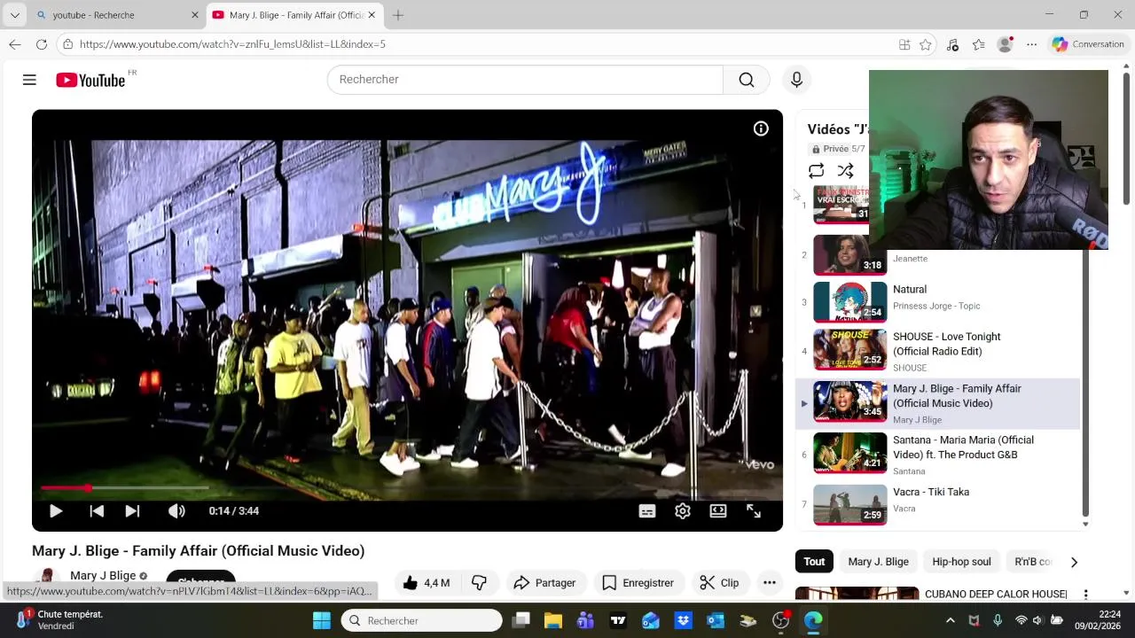Click the YouTube search magnifier button

tap(747, 80)
